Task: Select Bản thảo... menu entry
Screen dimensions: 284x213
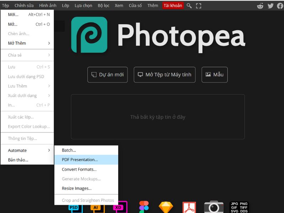Action: point(27,160)
